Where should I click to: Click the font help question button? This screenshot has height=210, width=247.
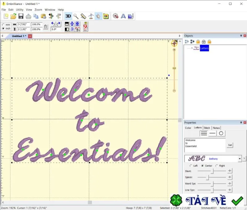(244, 159)
